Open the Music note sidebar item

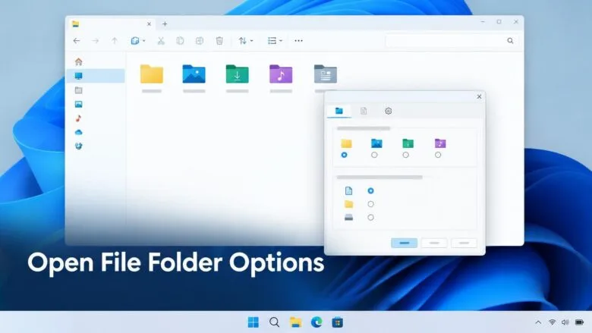(78, 118)
